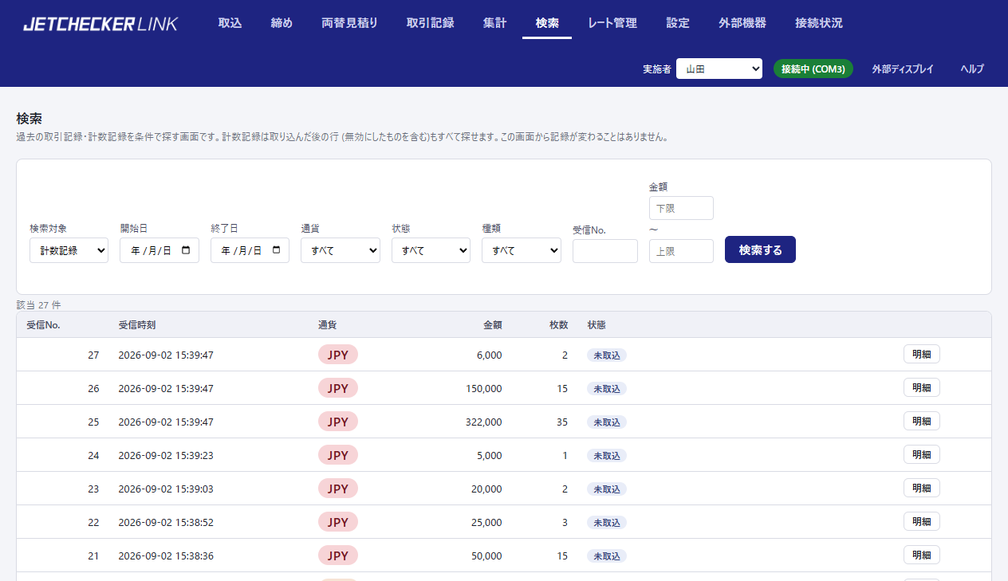Image resolution: width=1008 pixels, height=581 pixels.
Task: Go to the 設定 tab
Action: (678, 23)
